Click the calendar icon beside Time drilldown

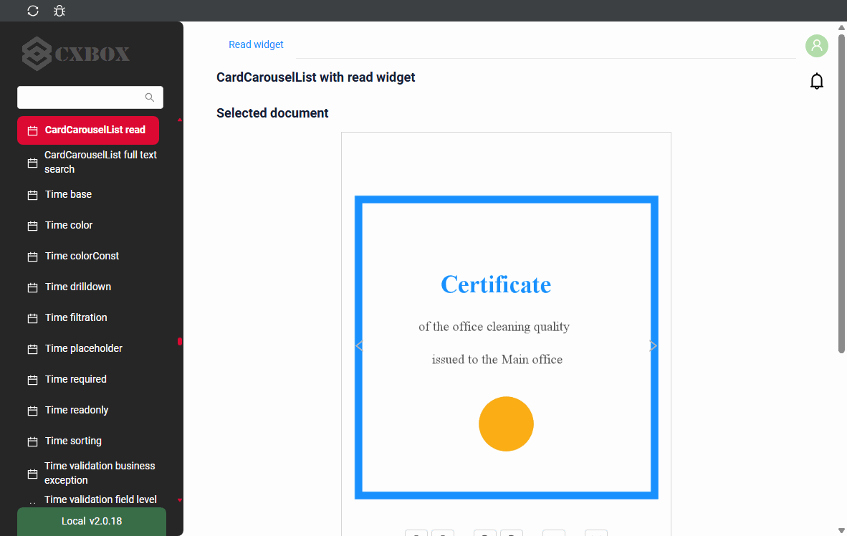click(32, 287)
